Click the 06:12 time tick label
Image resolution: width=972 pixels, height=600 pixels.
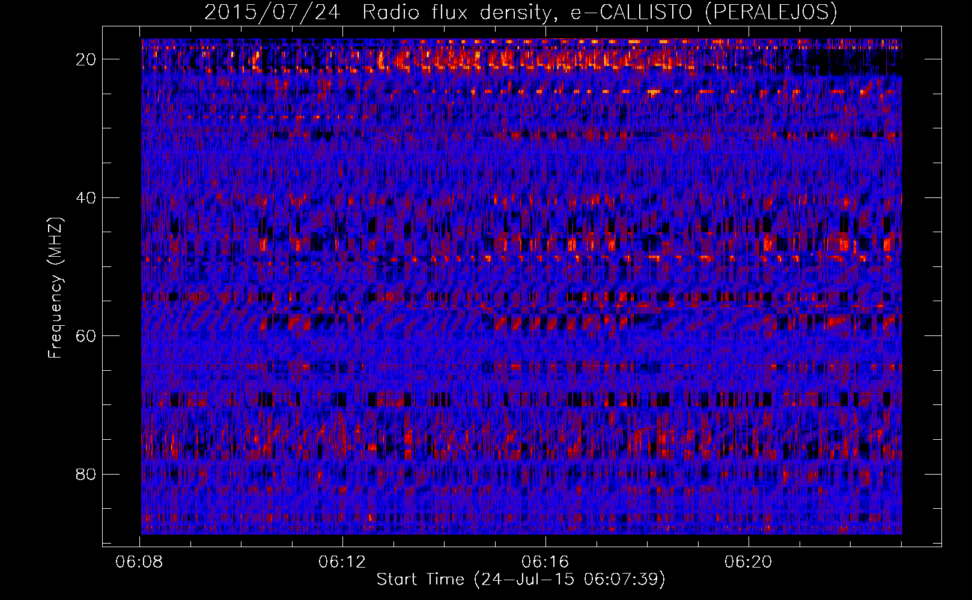pyautogui.click(x=342, y=562)
